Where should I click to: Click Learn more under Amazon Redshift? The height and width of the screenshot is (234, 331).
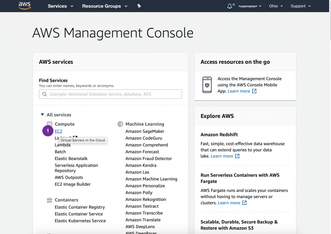[222, 156]
